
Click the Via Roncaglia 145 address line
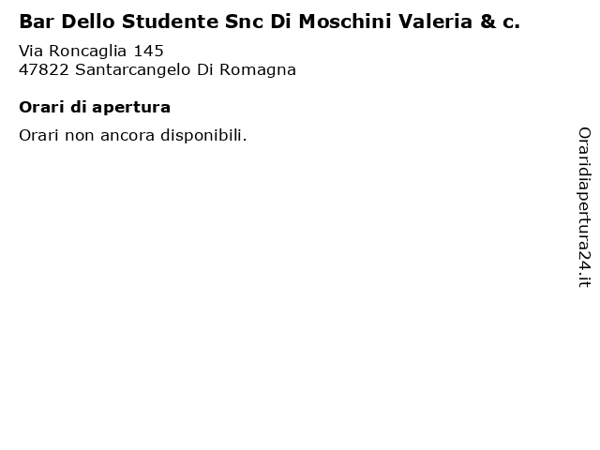(92, 51)
